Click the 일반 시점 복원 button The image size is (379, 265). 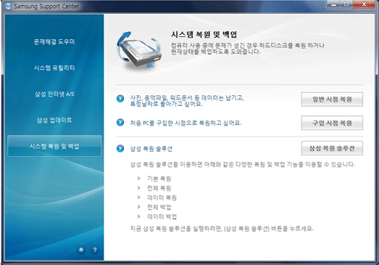click(332, 99)
